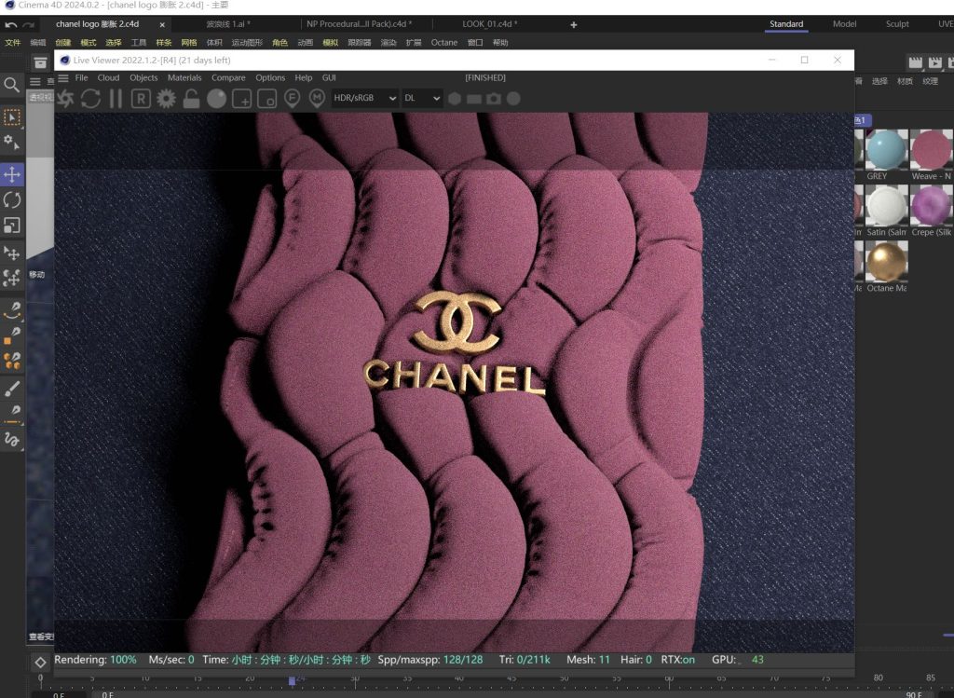Open the Live Viewer hamburger menu
This screenshot has width=954, height=698.
click(63, 78)
